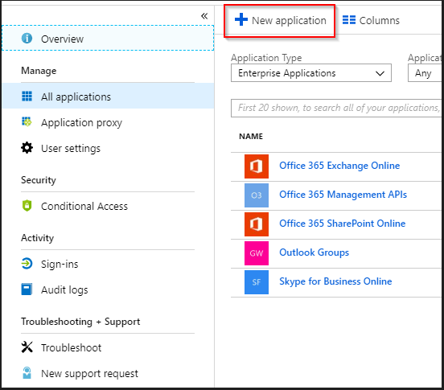Open Skype for Business Online link

(x=335, y=281)
